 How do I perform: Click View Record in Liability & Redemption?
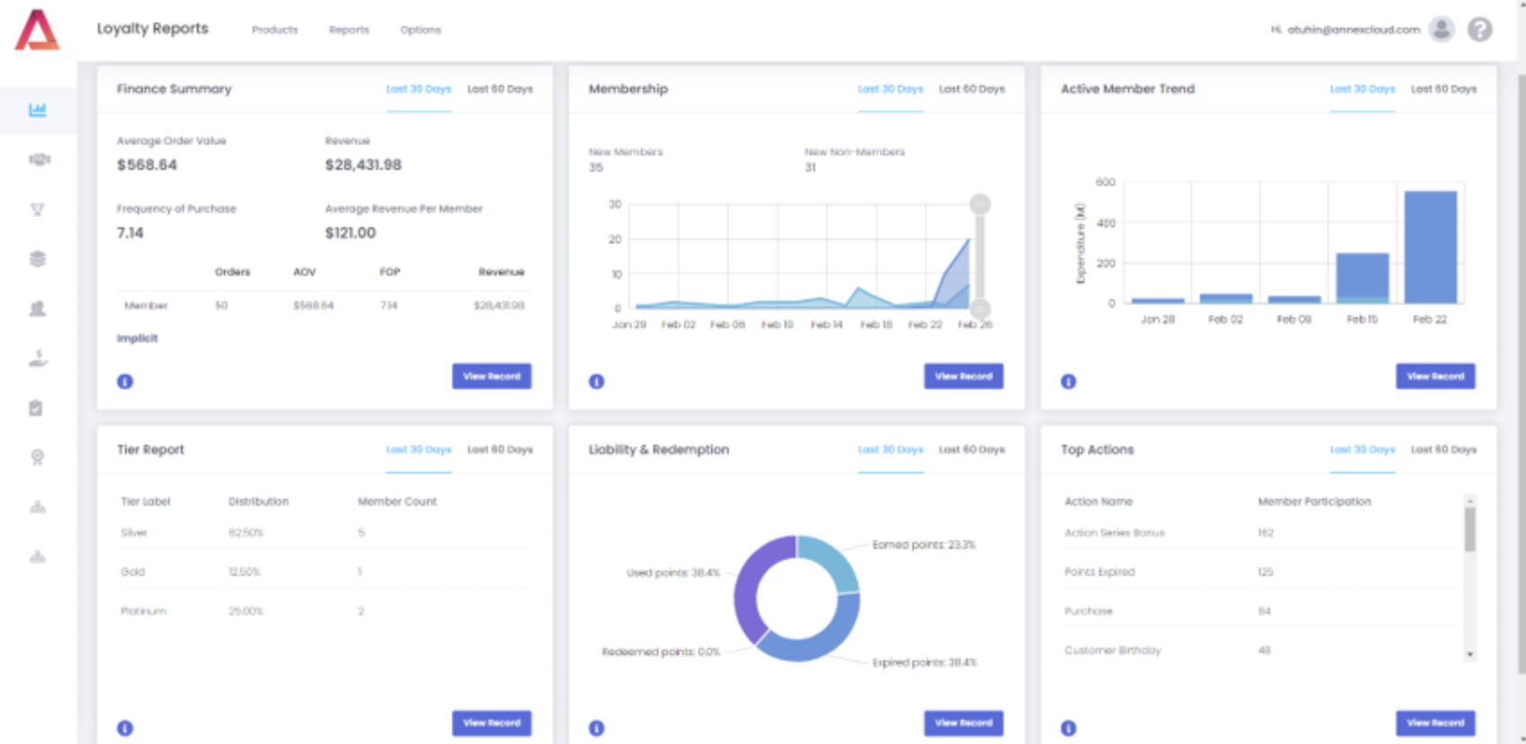click(963, 723)
